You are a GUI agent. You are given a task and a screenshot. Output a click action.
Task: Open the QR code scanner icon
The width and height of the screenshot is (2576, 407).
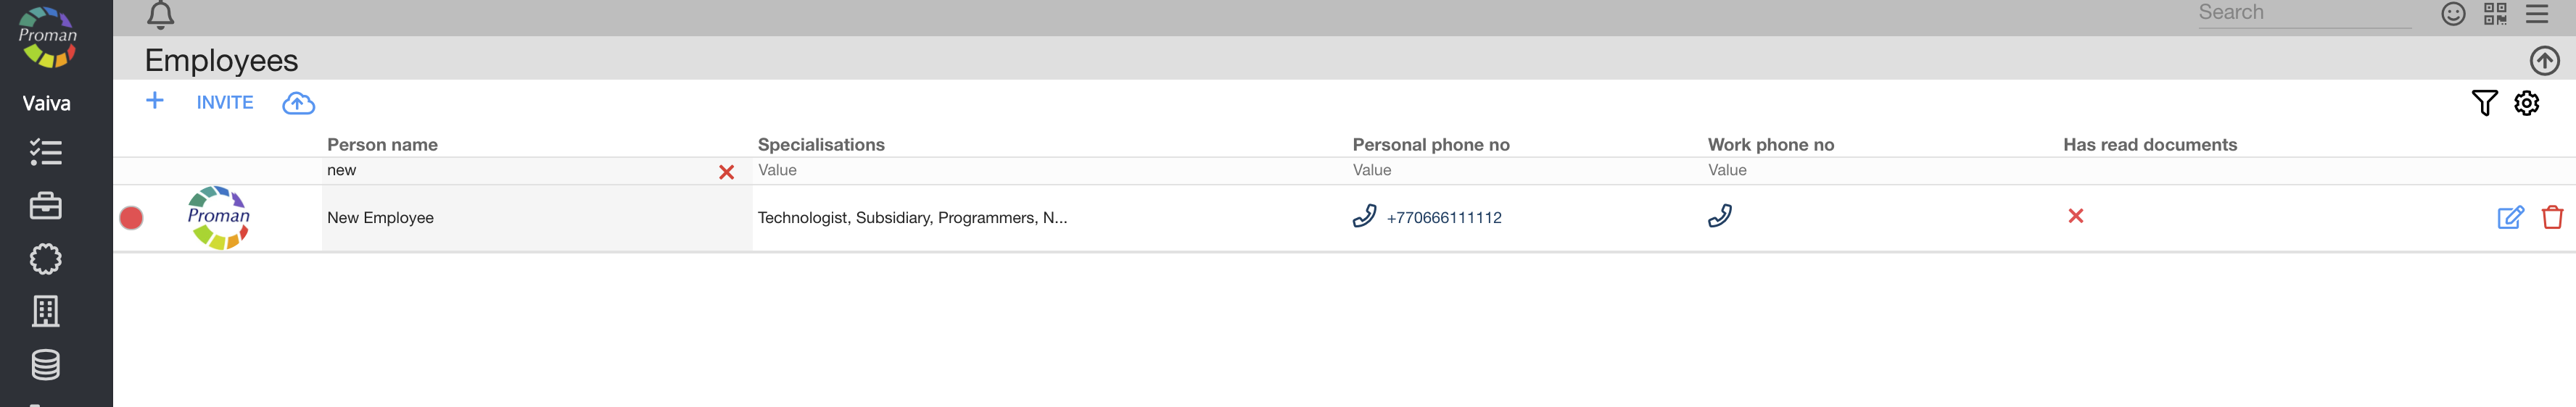point(2495,14)
